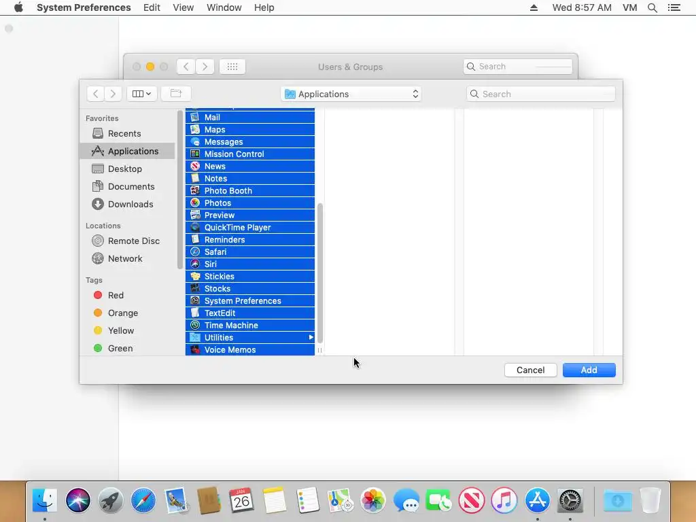
Task: Pick the Preview app icon
Action: pyautogui.click(x=195, y=215)
